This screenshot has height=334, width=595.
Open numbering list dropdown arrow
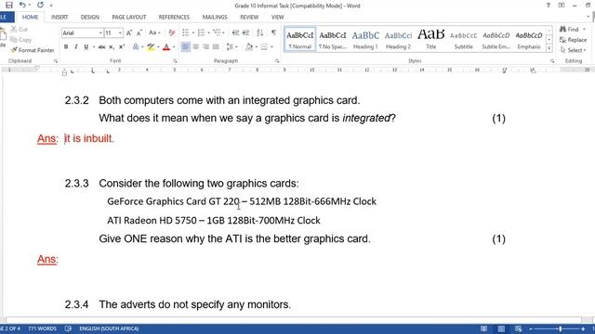208,33
